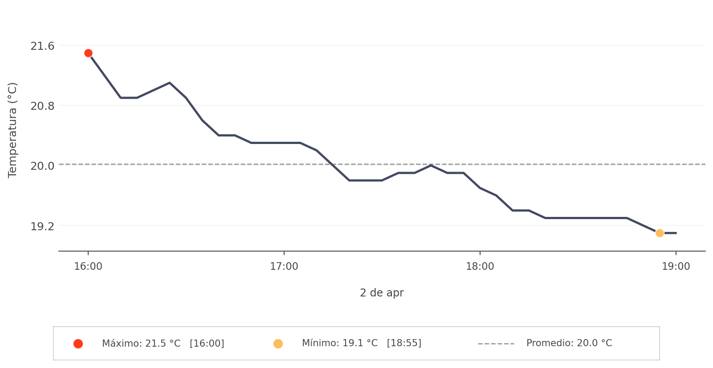This screenshot has width=713, height=368.
Task: Click the 17:00 time axis label
Action: (x=284, y=267)
